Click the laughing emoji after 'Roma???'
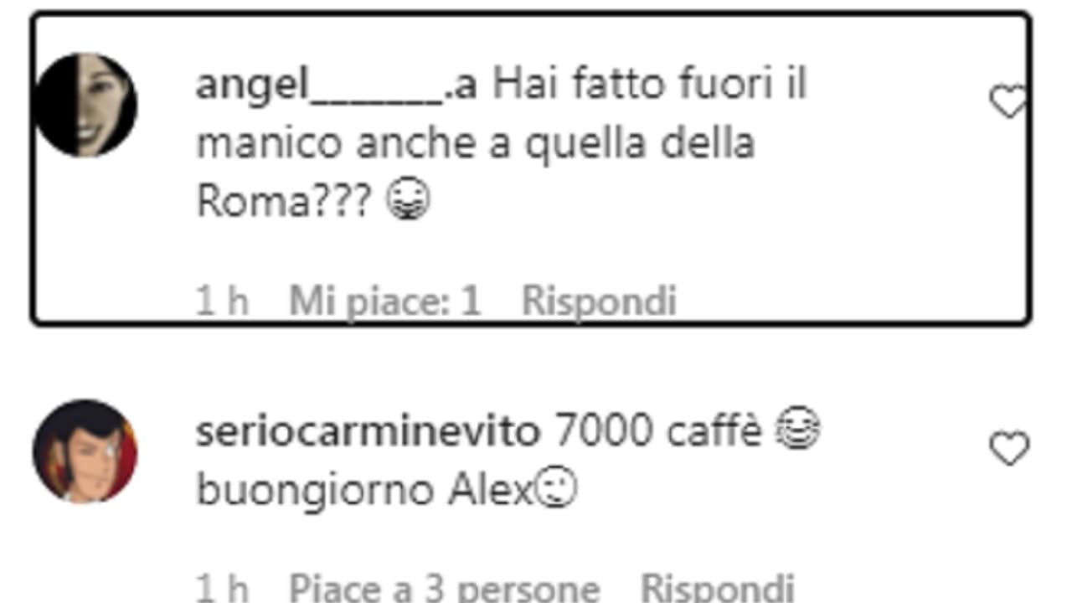Viewport: 1072px width, 603px height. (x=408, y=201)
